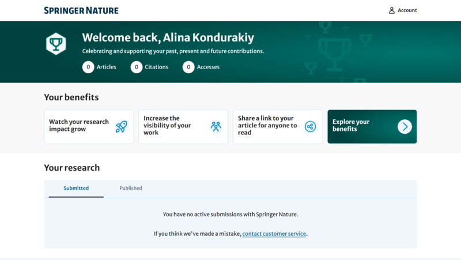Open Share a link to your article card
The width and height of the screenshot is (461, 260).
coord(267,125)
